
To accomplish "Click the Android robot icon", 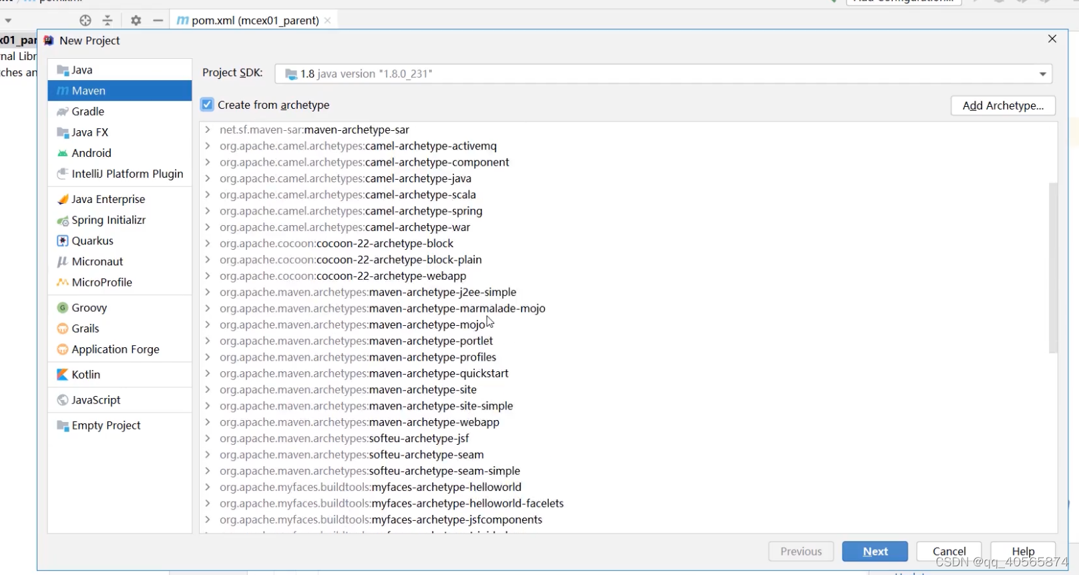I will [63, 153].
